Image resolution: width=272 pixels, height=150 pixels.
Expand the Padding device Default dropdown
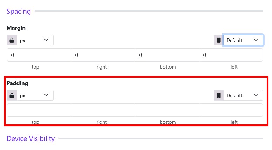tap(243, 95)
